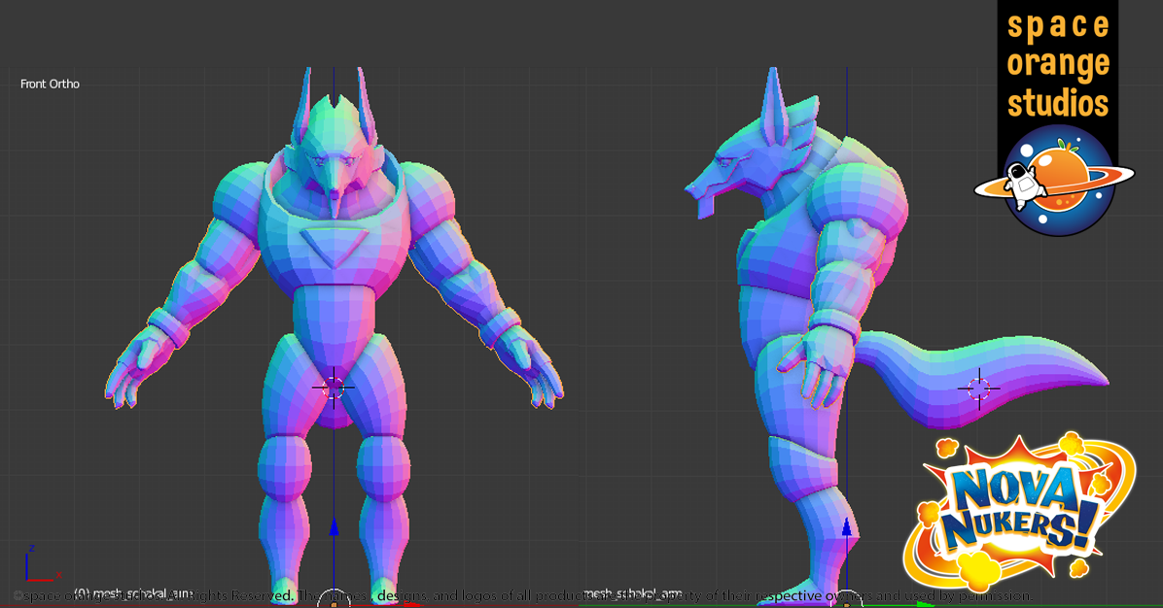The height and width of the screenshot is (608, 1163).
Task: Select the triangle emblem on the chest armor
Action: coord(334,241)
